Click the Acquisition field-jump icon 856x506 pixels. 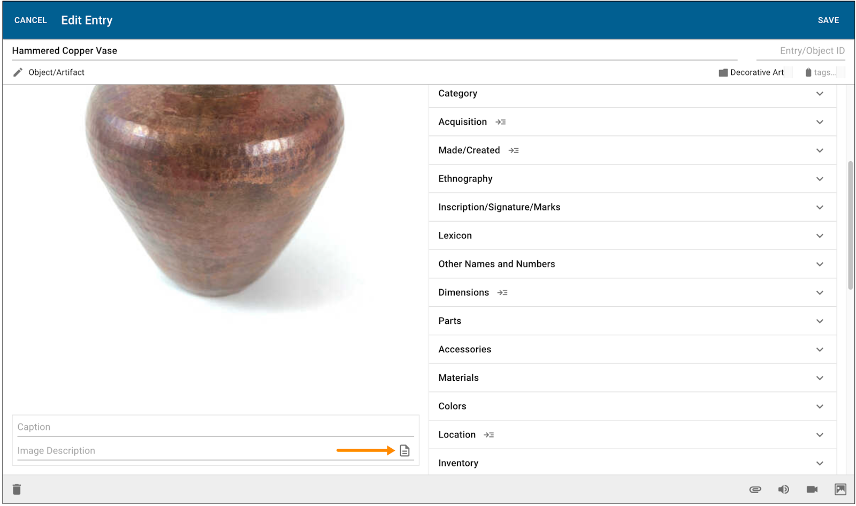click(x=500, y=122)
